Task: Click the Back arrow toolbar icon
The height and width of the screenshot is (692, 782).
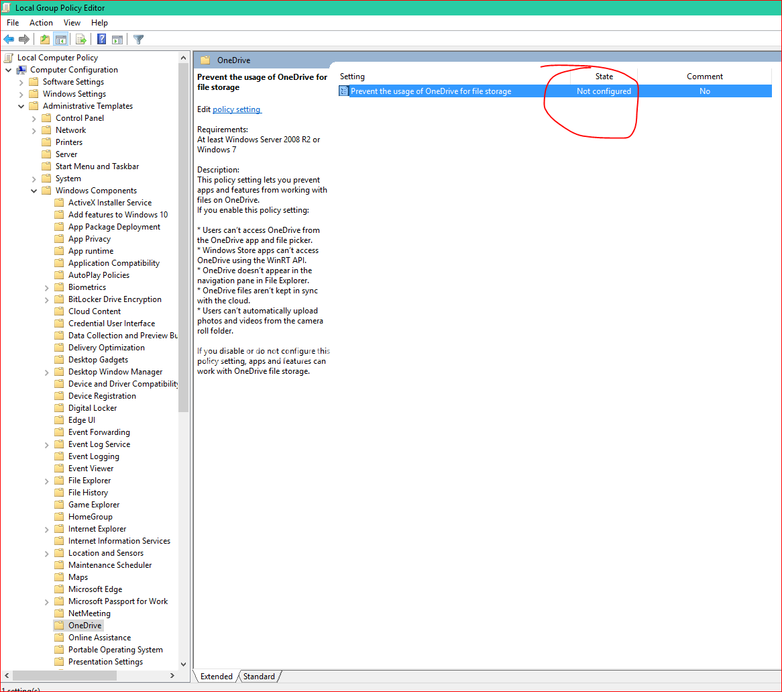Action: (9, 40)
